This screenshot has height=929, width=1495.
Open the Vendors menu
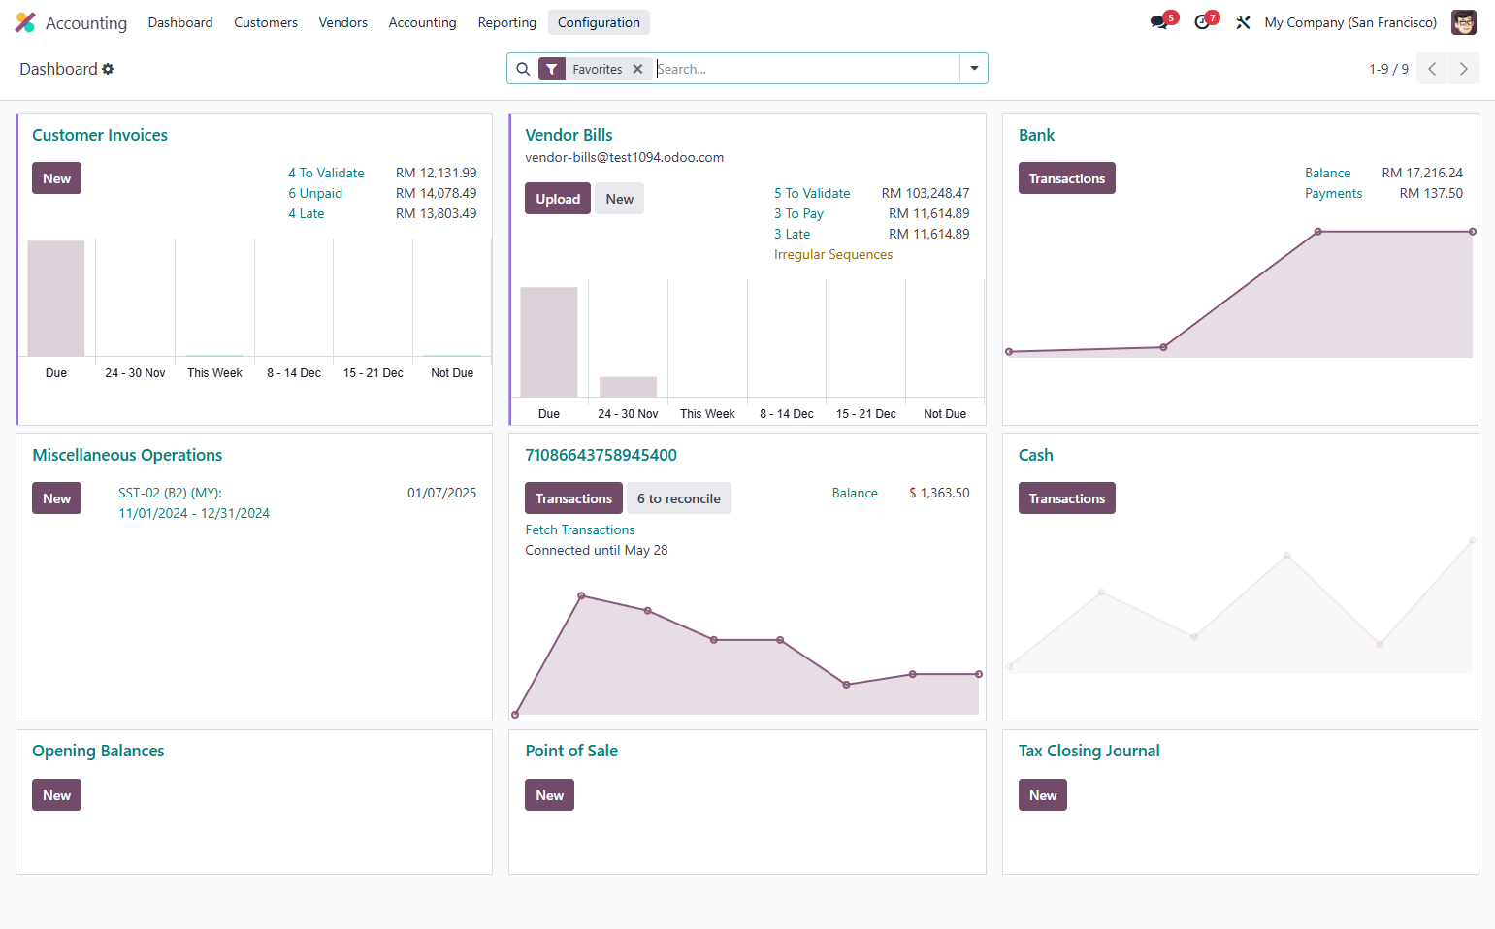click(x=343, y=22)
